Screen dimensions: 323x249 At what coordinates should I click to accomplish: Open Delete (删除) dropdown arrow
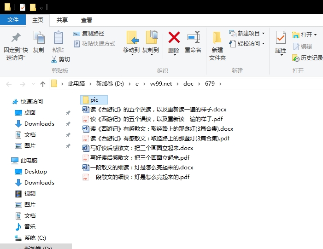click(174, 55)
